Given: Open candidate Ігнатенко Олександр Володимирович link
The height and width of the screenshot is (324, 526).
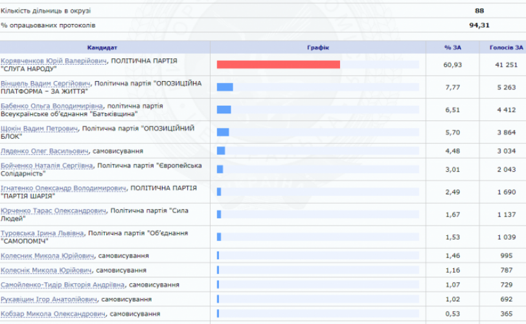Looking at the screenshot, I should (63, 188).
